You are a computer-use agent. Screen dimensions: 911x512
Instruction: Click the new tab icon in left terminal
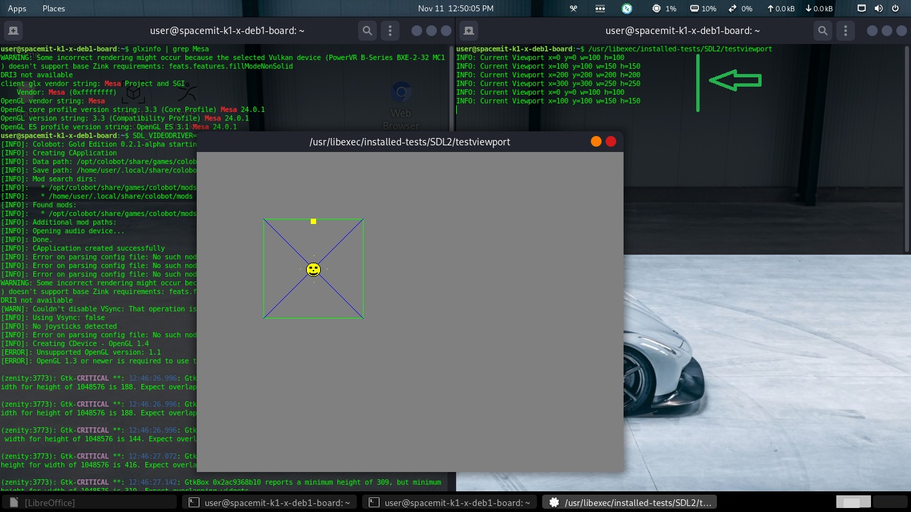pyautogui.click(x=13, y=31)
